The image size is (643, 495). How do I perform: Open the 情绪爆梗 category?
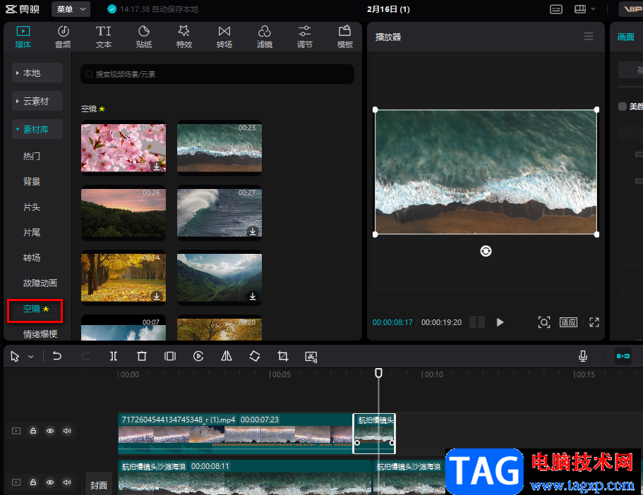(x=40, y=334)
